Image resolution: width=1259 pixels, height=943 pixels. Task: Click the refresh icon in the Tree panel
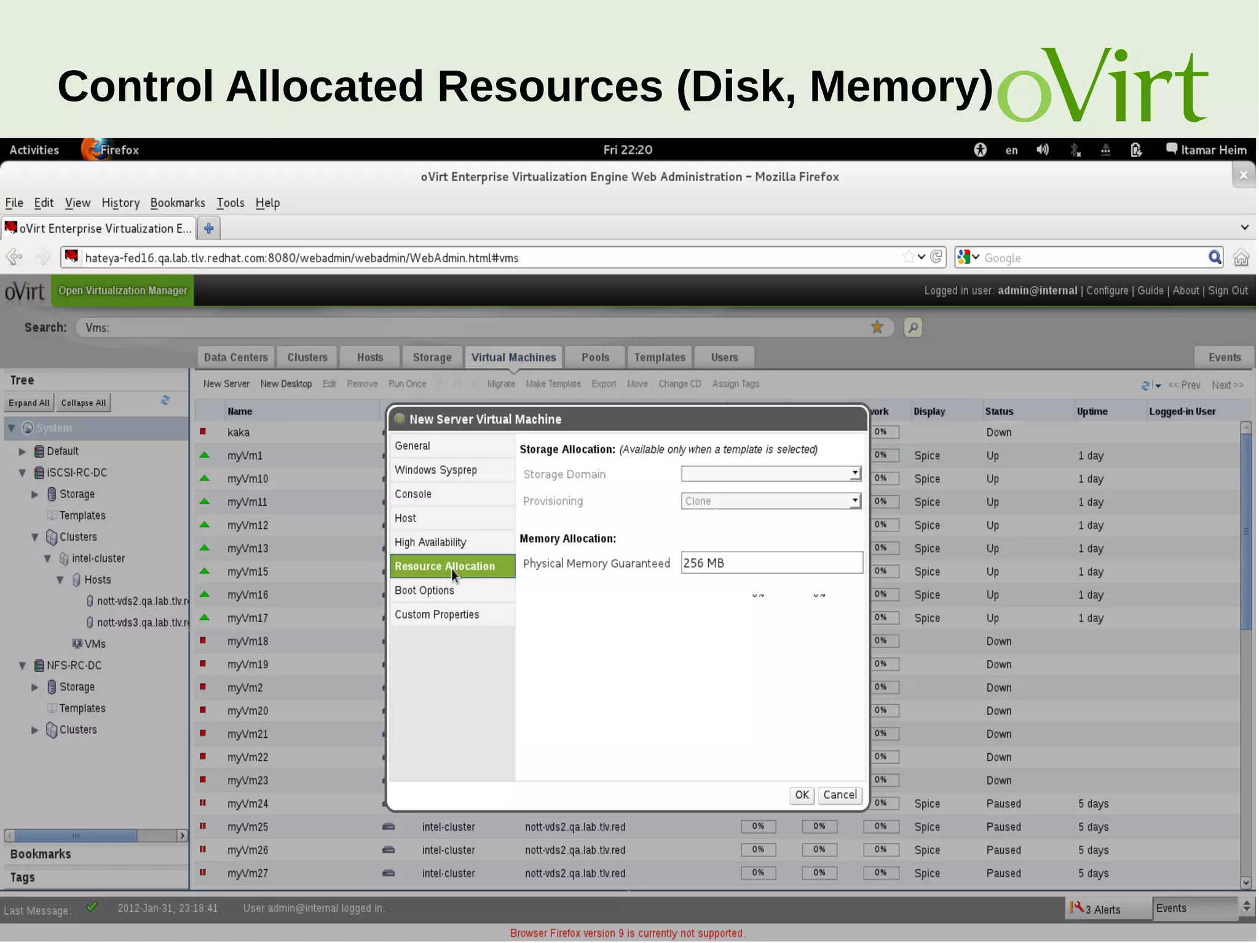pos(165,401)
